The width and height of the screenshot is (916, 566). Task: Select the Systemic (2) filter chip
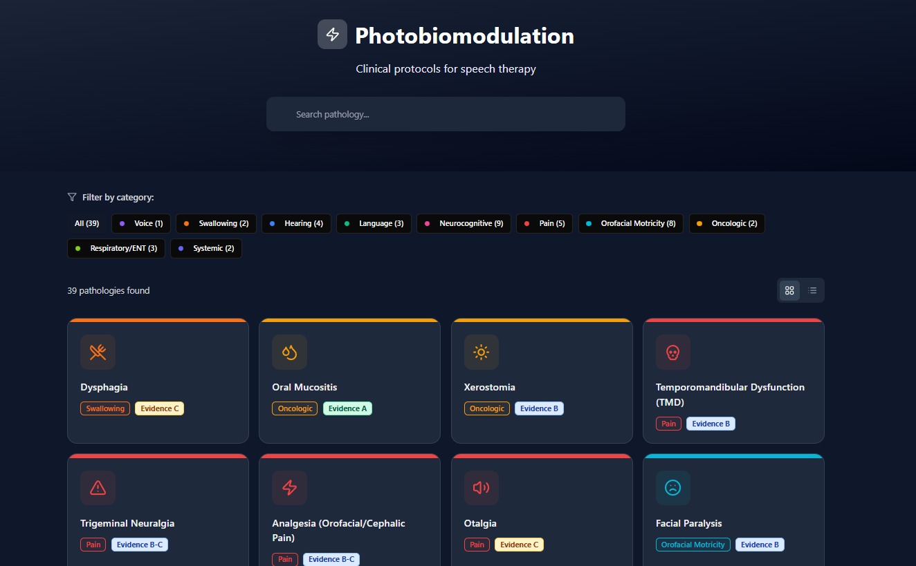point(206,248)
